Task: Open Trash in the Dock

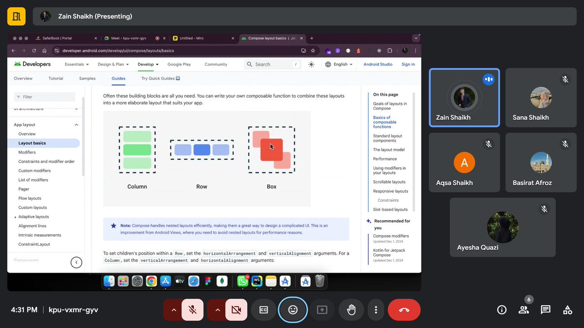Action: pos(320,281)
